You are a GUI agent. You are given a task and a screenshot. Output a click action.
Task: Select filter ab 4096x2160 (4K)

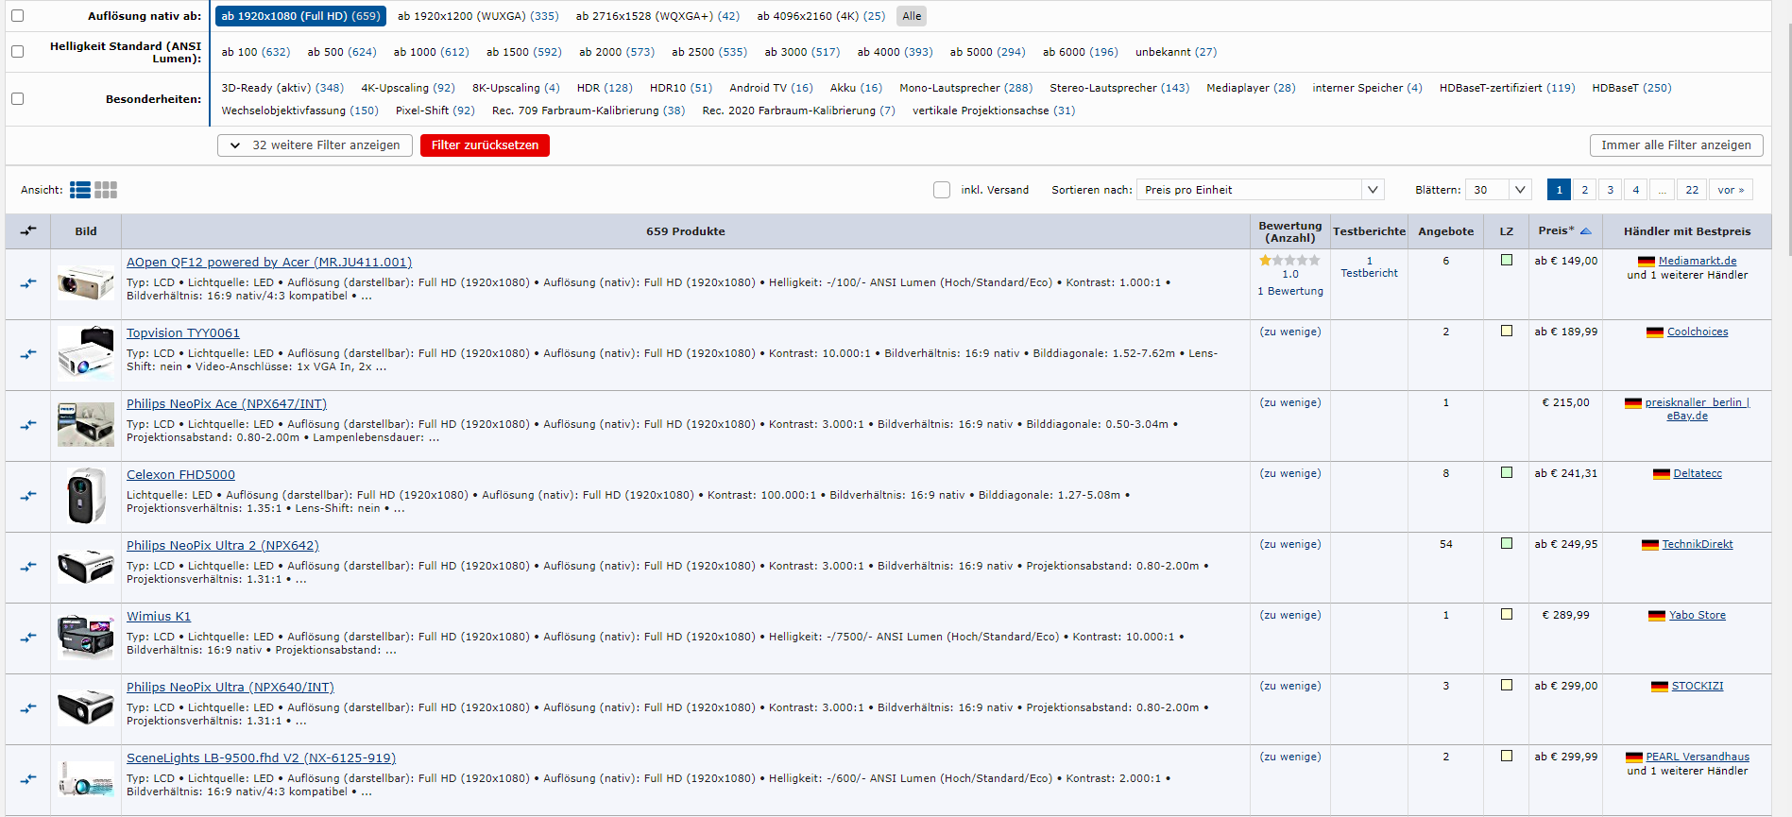click(821, 16)
